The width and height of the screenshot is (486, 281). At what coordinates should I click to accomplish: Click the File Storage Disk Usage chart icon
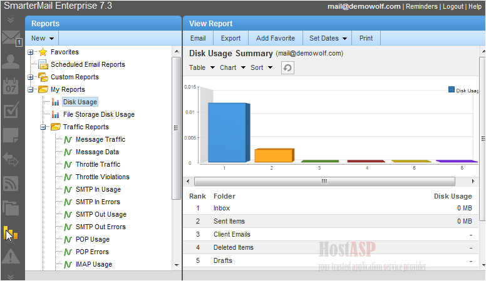point(56,114)
